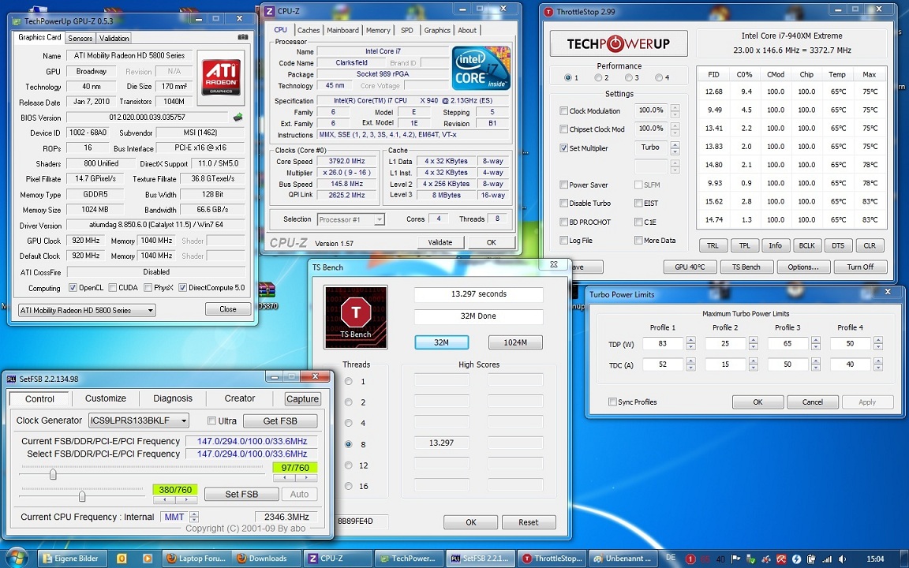Open the Diagnosis tab in SetFSB
The width and height of the screenshot is (909, 568).
[x=173, y=398]
